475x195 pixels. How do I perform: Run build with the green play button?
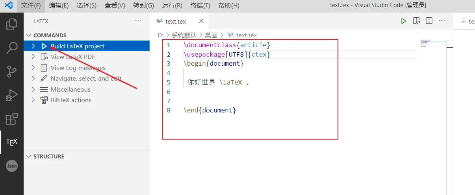403,21
